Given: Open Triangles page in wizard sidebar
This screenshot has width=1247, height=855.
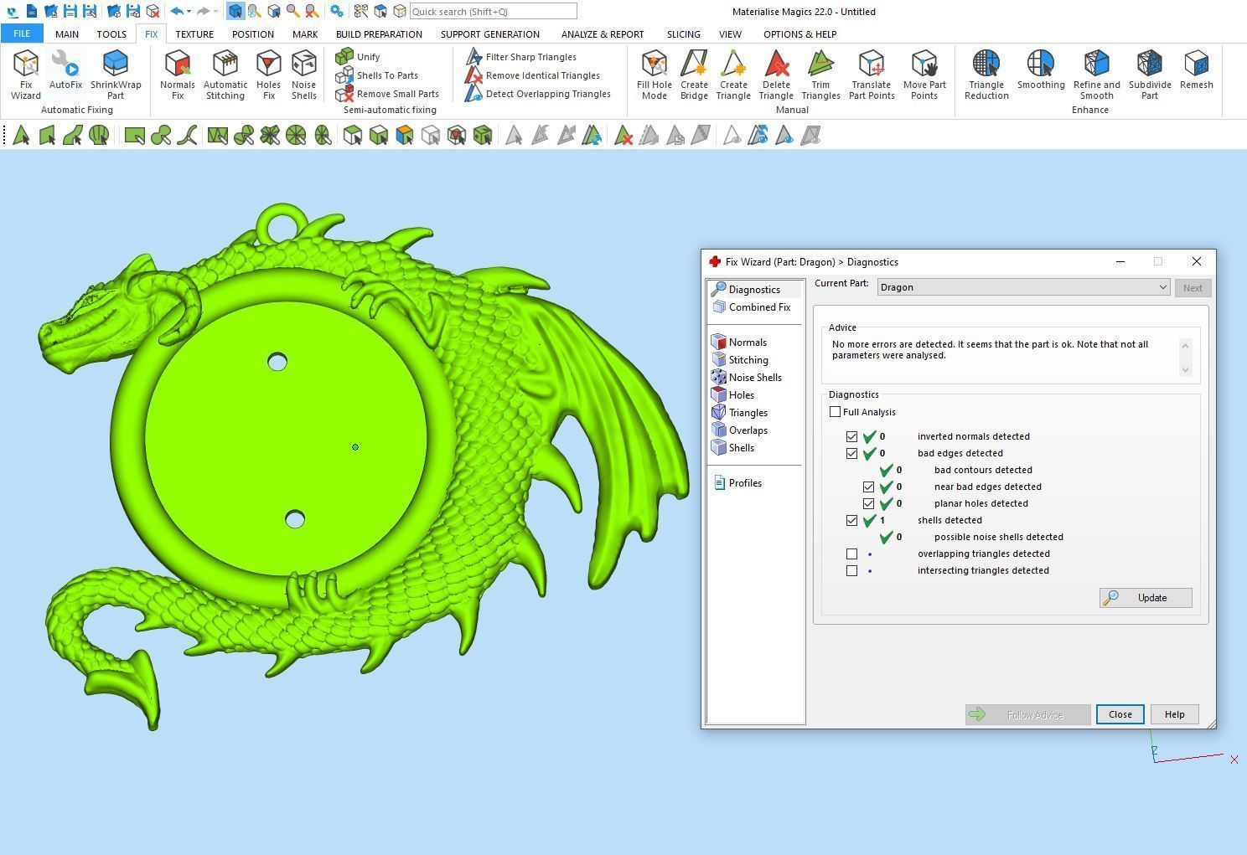Looking at the screenshot, I should pos(740,413).
